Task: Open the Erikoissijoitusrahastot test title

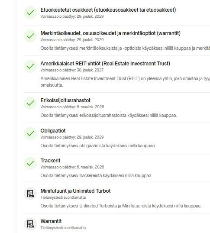Action: click(65, 100)
